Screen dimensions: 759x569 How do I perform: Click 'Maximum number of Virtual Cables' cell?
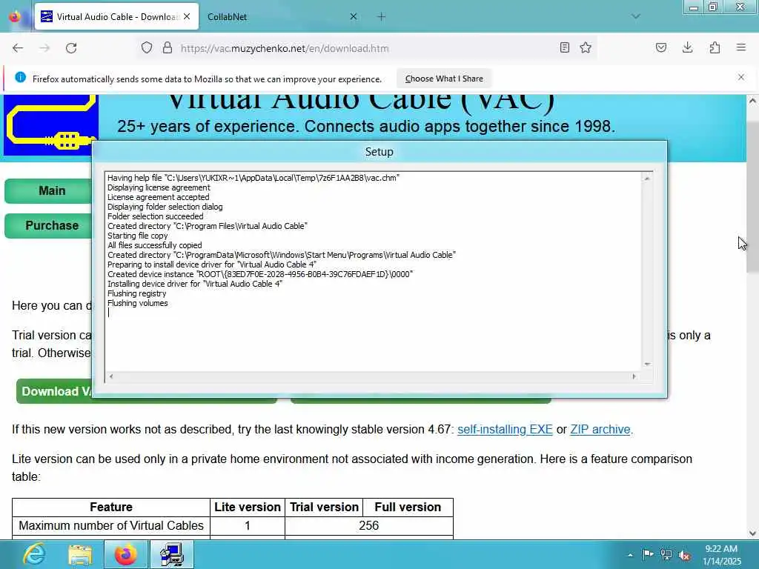[111, 525]
